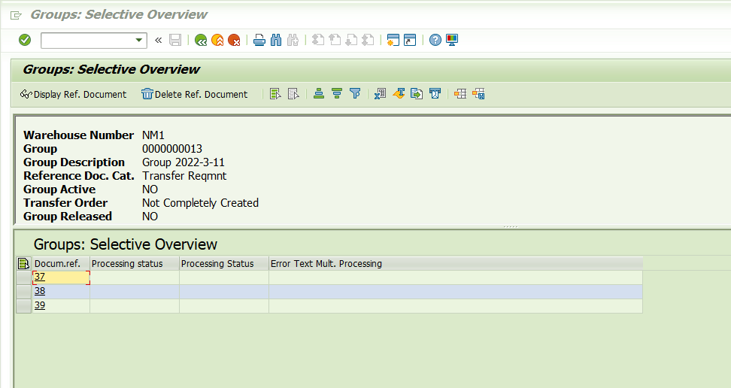Click the Save Layout grid icon
This screenshot has height=388, width=731.
(x=478, y=94)
